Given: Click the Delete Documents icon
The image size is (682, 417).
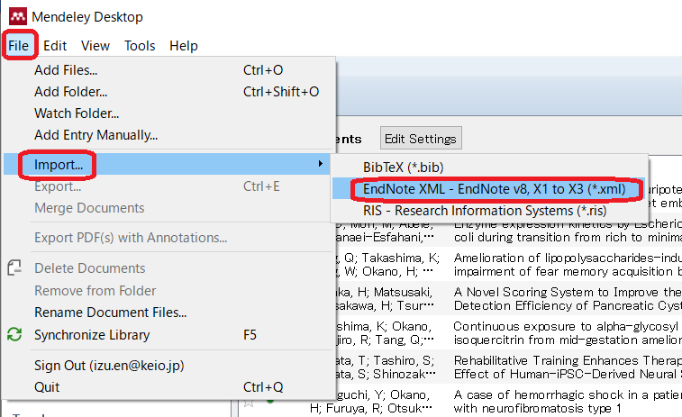Looking at the screenshot, I should pyautogui.click(x=14, y=268).
